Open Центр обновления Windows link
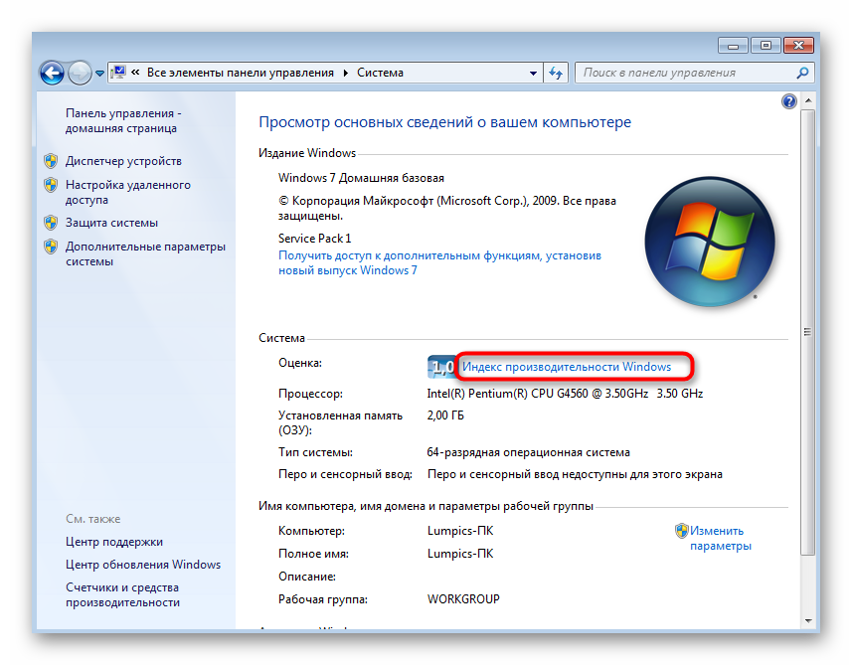The width and height of the screenshot is (852, 665). [x=143, y=565]
